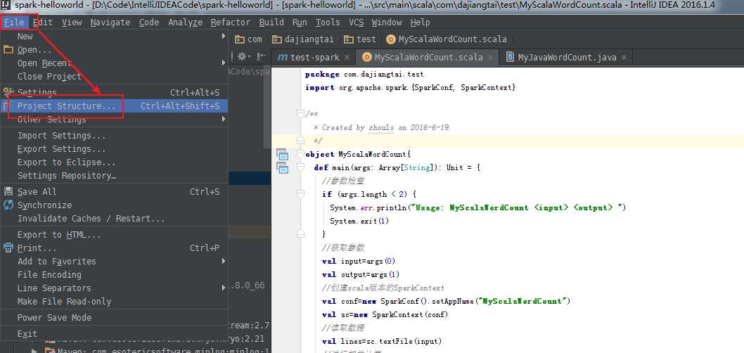The width and height of the screenshot is (744, 353).
Task: Expand the Line Separators submenu
Action: [x=115, y=288]
